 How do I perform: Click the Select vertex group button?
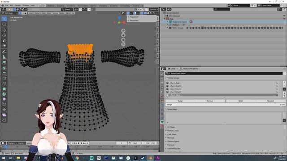[x=241, y=101]
